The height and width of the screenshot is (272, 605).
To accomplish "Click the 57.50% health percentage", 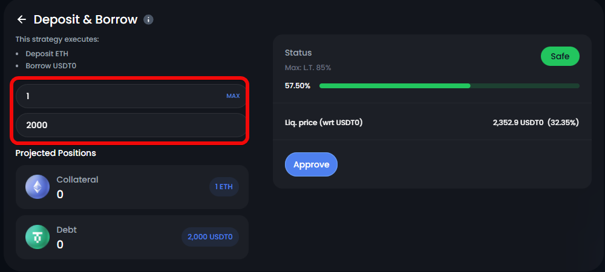I will pyautogui.click(x=298, y=86).
